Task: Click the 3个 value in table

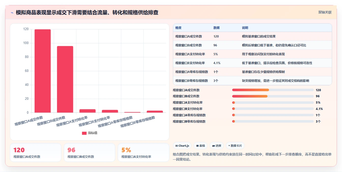Action: (x=216, y=81)
